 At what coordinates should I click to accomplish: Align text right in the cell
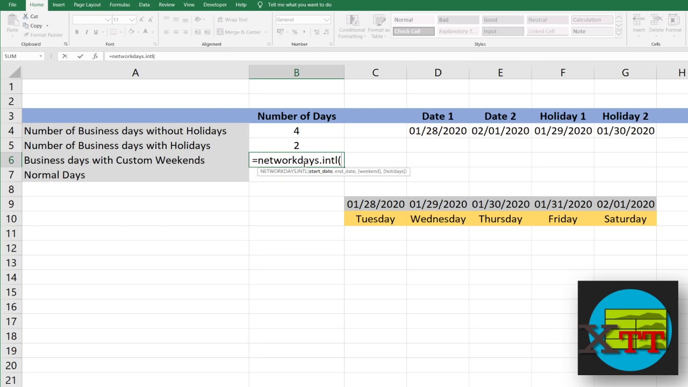click(186, 32)
